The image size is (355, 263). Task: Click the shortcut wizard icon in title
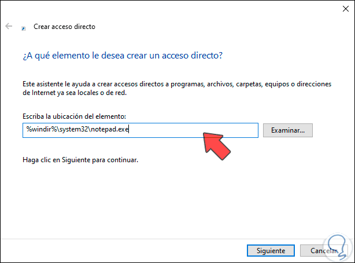[23, 27]
